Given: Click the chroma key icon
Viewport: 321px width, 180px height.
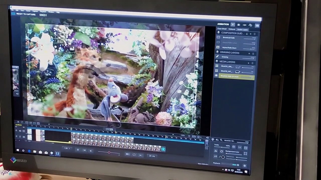Looking at the screenshot, I should (215, 156).
